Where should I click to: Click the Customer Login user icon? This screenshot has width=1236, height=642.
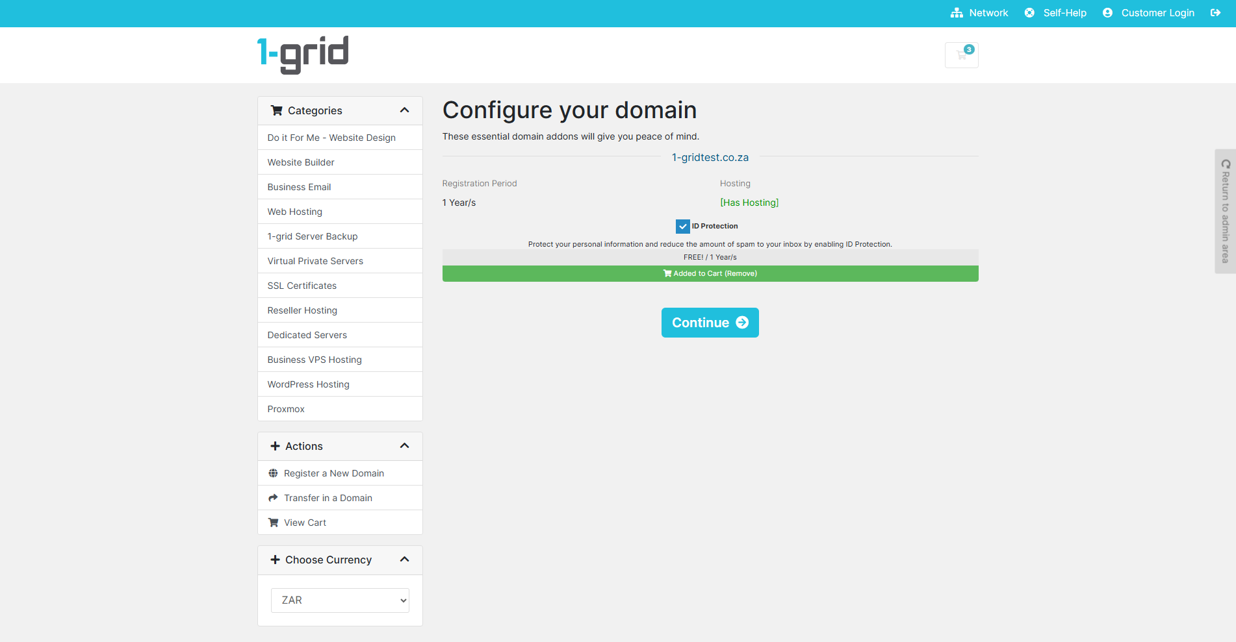click(x=1107, y=13)
